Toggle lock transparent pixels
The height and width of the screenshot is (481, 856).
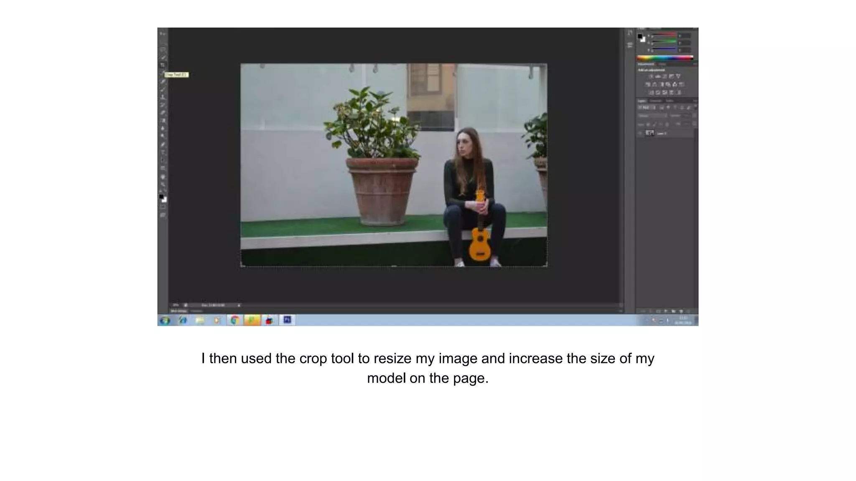[648, 124]
